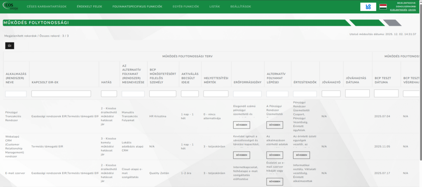422x187 pixels.
Task: Click the Hungarian flag language icon
Action: (x=383, y=7)
